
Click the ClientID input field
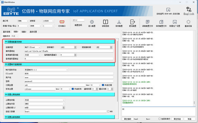tap(69, 73)
